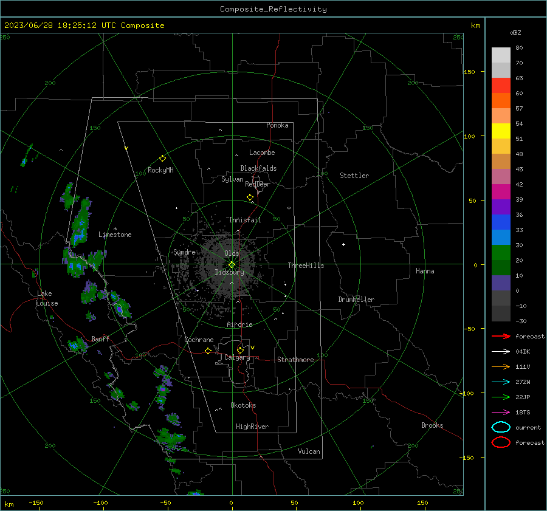Image resolution: width=547 pixels, height=511 pixels.
Task: Click the yellow diamond marker below RedDeer
Action: pos(250,197)
